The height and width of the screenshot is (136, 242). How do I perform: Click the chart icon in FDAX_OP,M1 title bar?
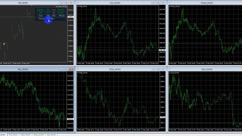coord(170,3)
